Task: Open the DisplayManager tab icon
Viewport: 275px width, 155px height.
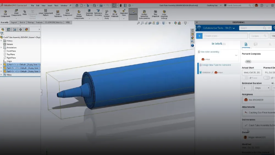Action: pos(26,29)
